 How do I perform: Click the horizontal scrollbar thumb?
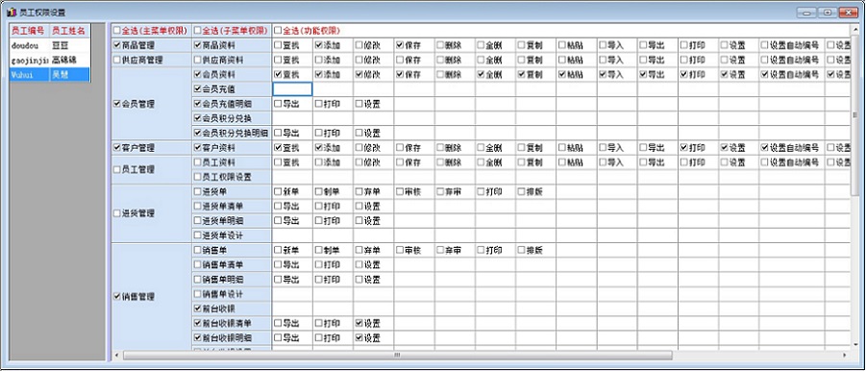coord(397,355)
